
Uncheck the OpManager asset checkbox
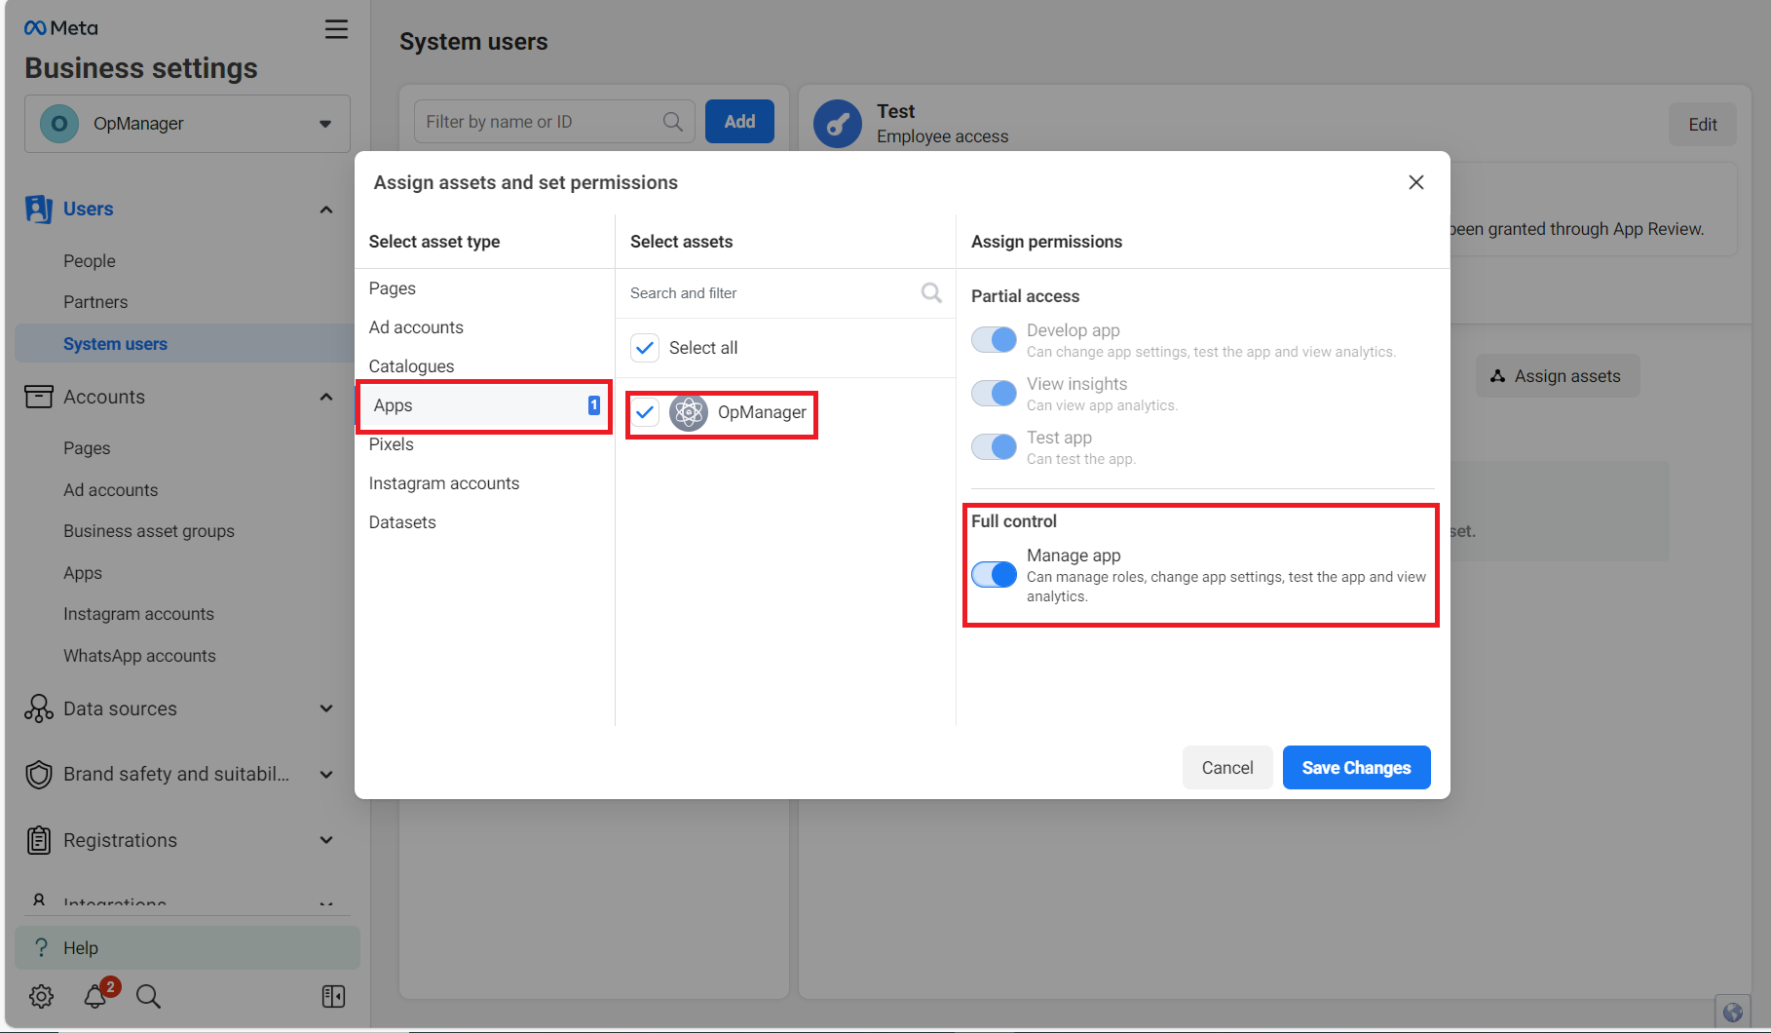(x=645, y=413)
